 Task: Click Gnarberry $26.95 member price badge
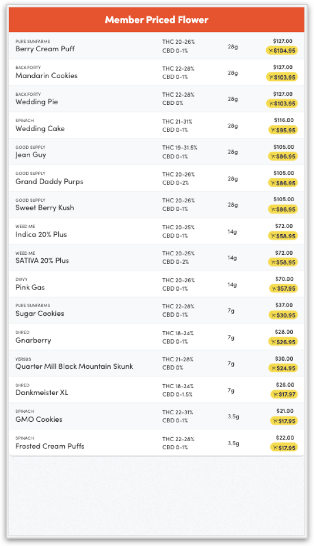click(x=283, y=341)
